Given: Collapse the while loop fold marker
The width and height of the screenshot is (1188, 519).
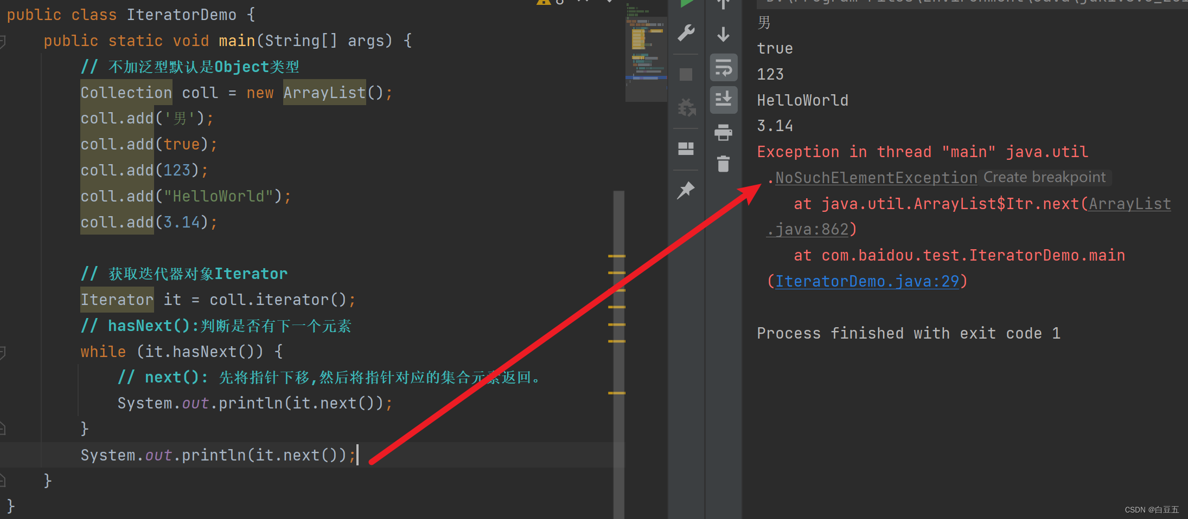Looking at the screenshot, I should coord(3,353).
